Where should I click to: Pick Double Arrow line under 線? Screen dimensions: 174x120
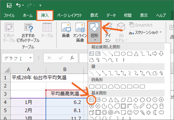click(x=104, y=73)
